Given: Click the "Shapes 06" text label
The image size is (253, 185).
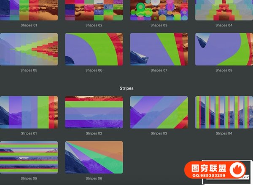Looking at the screenshot, I should [x=94, y=71].
